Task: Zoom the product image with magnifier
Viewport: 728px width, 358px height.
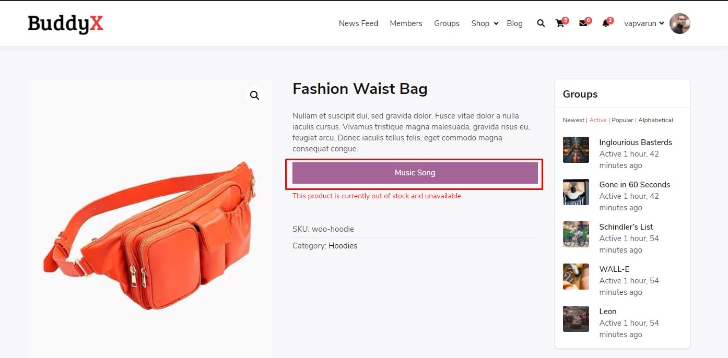Action: tap(254, 96)
